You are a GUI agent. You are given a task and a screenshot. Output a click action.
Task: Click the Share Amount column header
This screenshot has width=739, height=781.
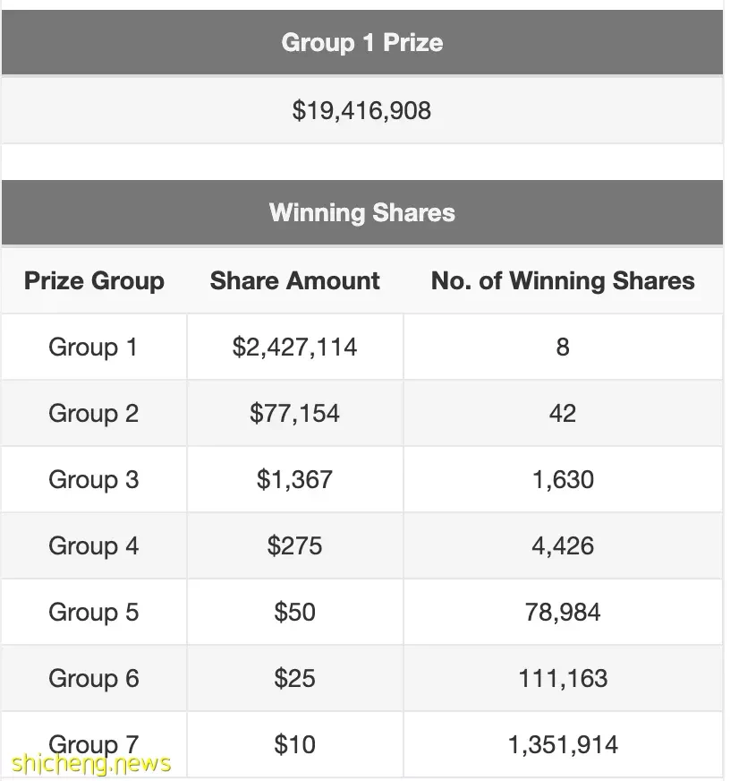[x=294, y=281]
